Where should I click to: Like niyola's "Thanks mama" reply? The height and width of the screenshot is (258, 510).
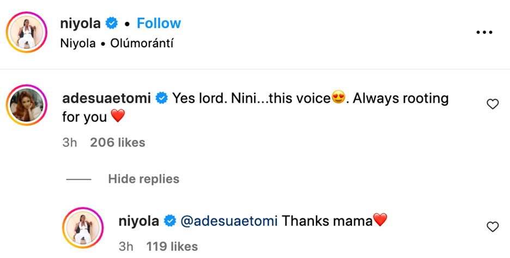pyautogui.click(x=493, y=226)
